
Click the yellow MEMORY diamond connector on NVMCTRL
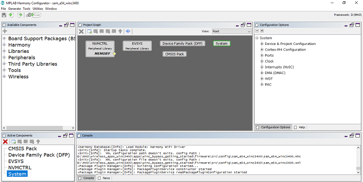coord(114,54)
